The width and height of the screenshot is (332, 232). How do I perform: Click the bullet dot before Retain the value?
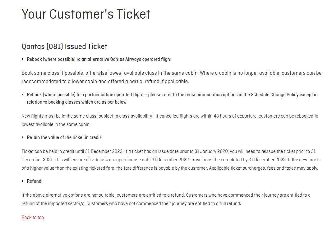23,137
